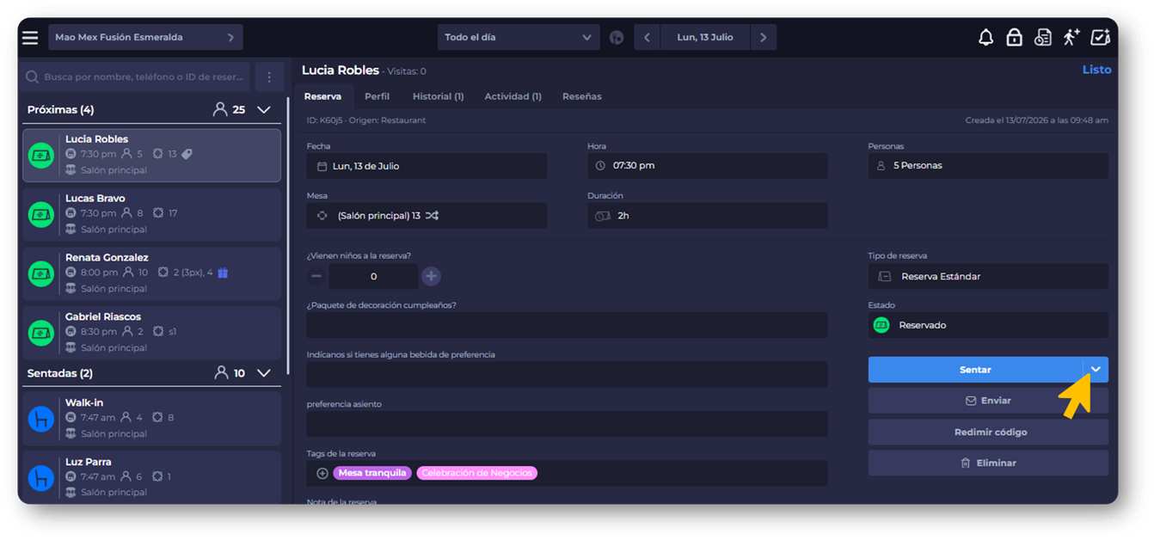Click the round icon beside Todo el día

617,38
